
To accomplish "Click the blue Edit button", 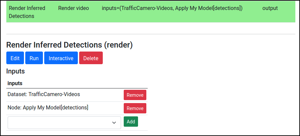I will coord(15,58).
